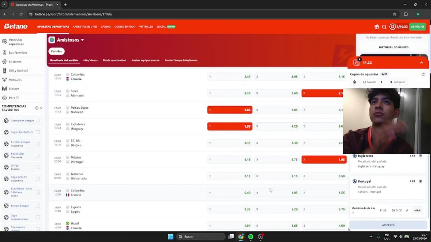Check the Premier League Inglaterra checkbox
The height and width of the screenshot is (242, 431).
tap(38, 144)
